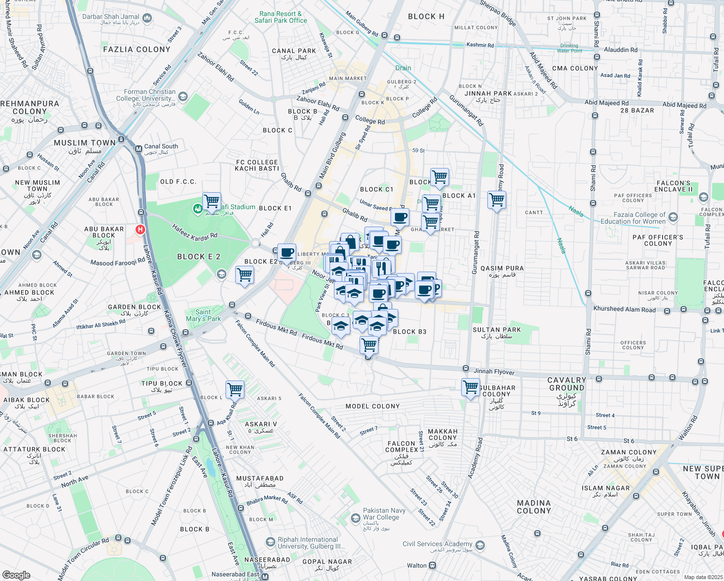
Task: Open the shopping cart marker near Askari 5
Action: coord(235,390)
